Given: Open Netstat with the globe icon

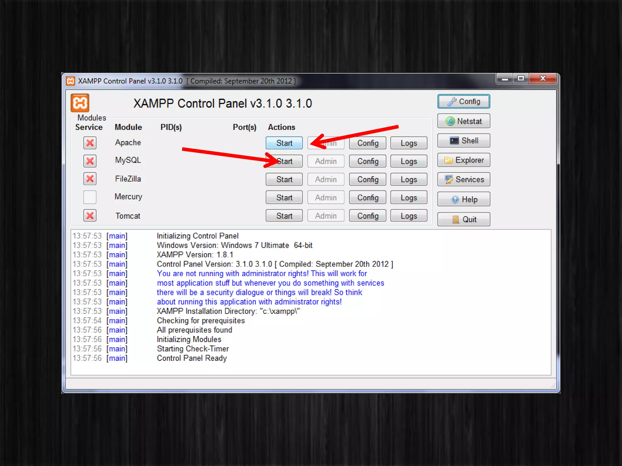Looking at the screenshot, I should (463, 121).
